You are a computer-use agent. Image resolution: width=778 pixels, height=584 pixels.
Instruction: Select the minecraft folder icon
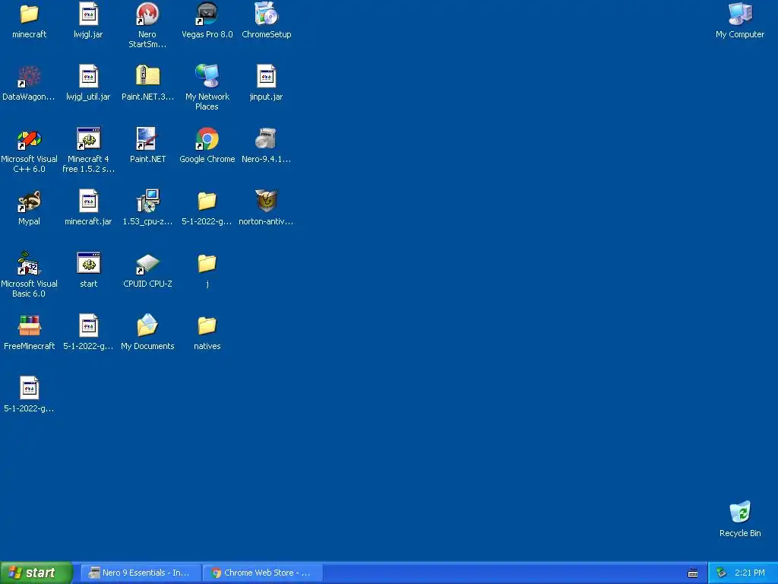30,14
